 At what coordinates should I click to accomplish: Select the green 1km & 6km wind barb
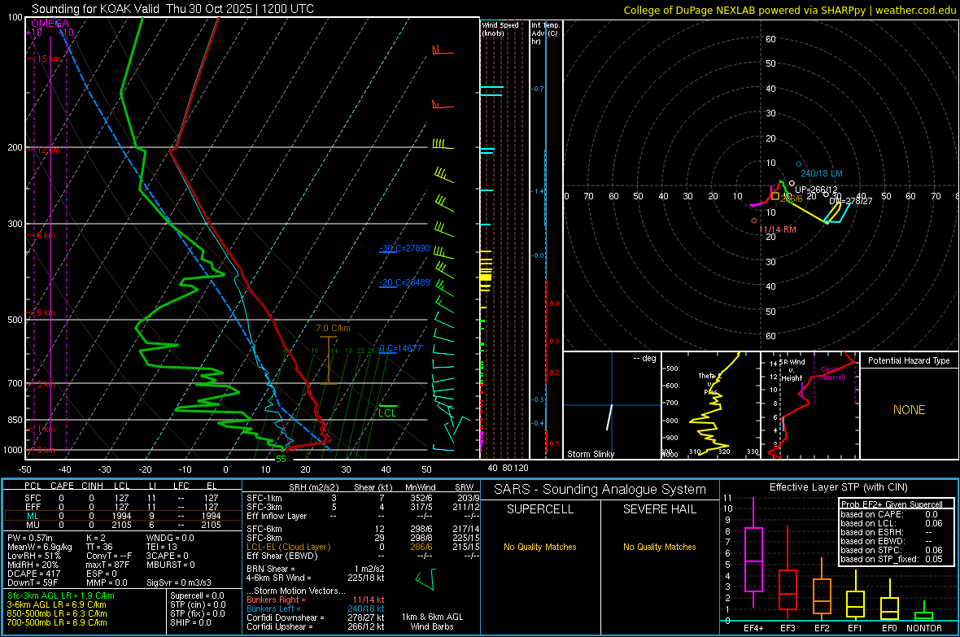coord(426,578)
